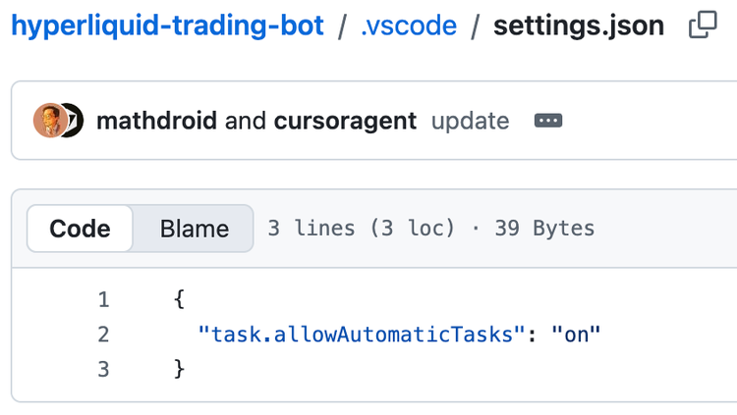Open the 'update' commit message link
737x415 pixels.
(470, 121)
